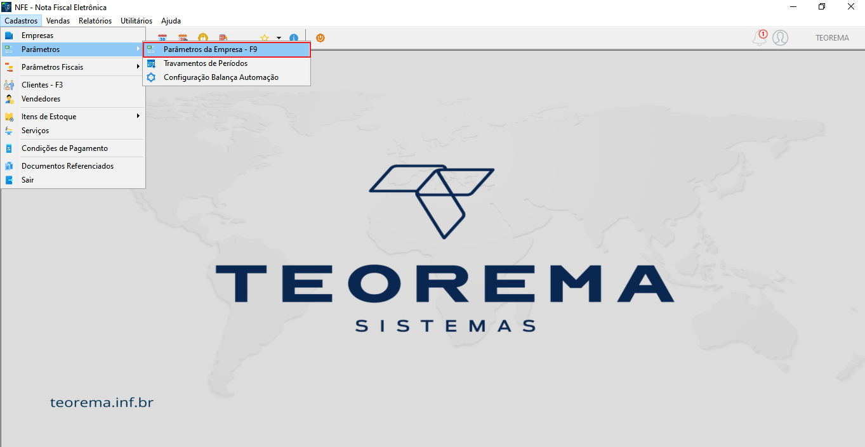865x447 pixels.
Task: Open the Utilitários menu
Action: coord(136,21)
